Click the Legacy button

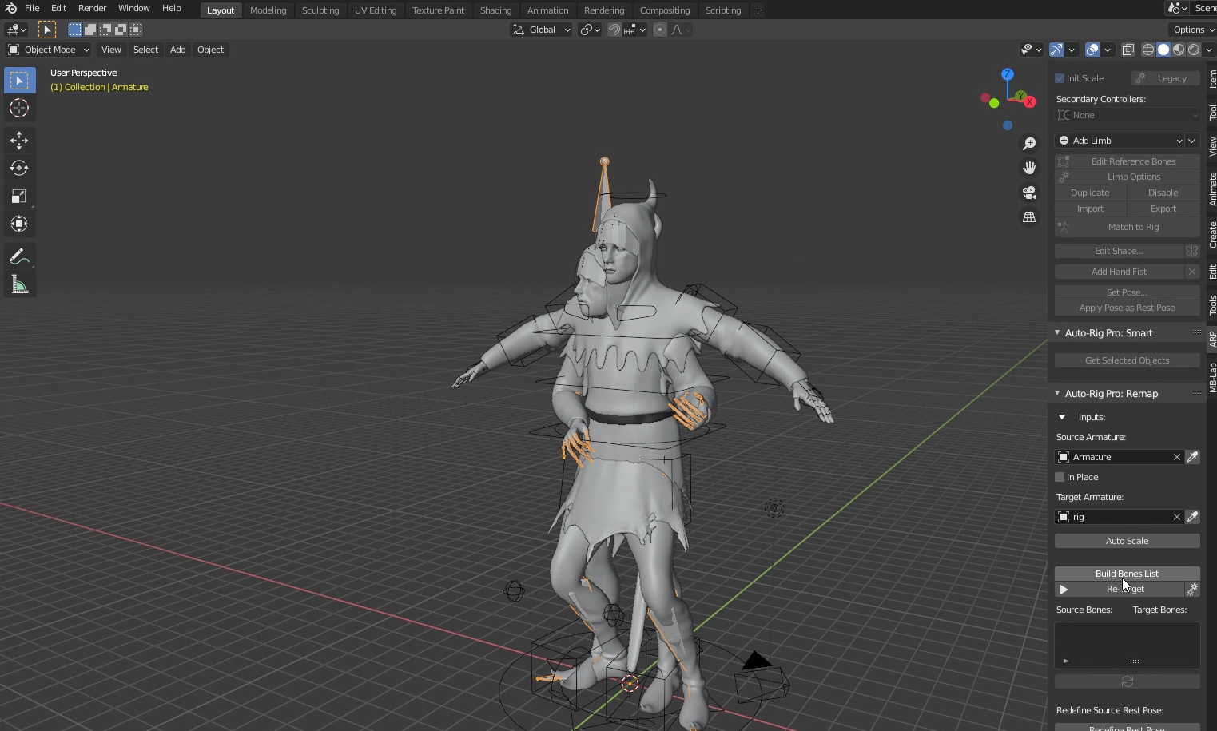click(1166, 78)
